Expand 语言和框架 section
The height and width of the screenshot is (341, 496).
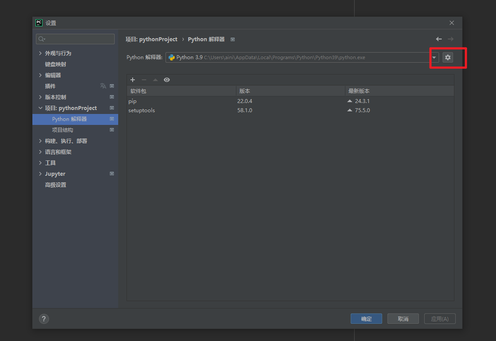pyautogui.click(x=40, y=152)
